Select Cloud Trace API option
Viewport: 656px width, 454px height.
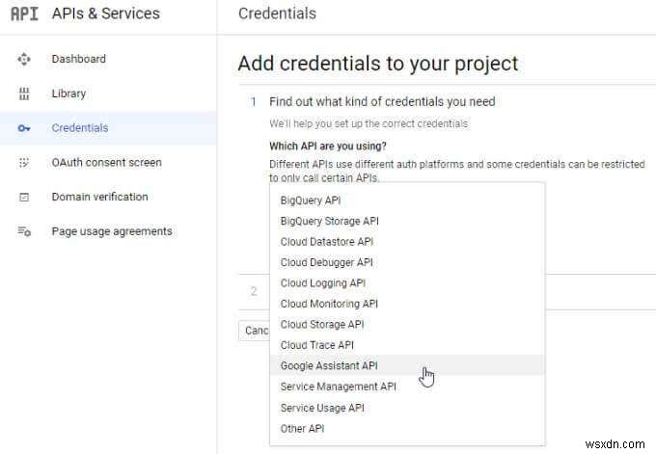pyautogui.click(x=316, y=345)
